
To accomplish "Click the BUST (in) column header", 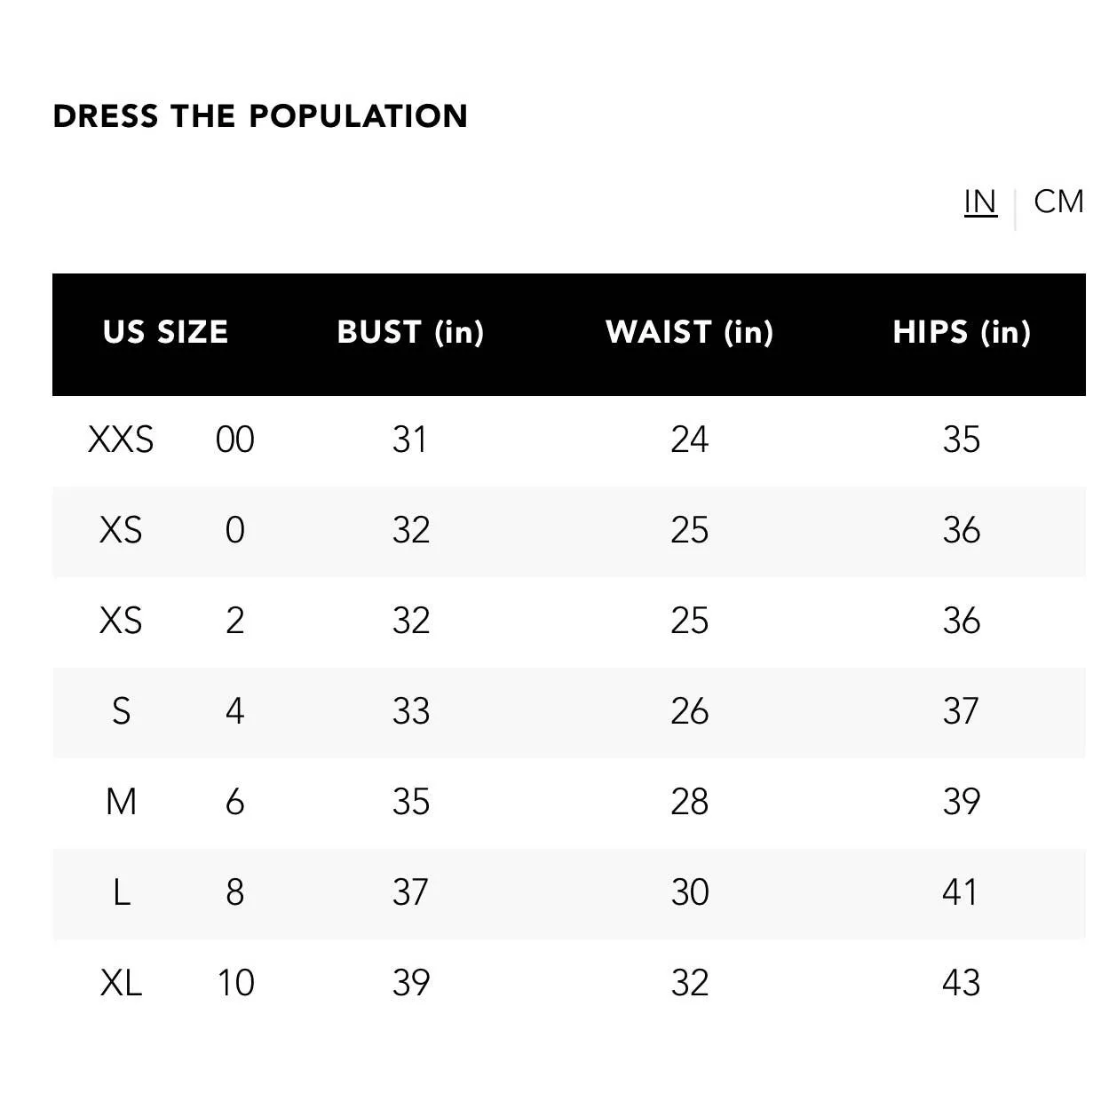I will click(x=410, y=333).
